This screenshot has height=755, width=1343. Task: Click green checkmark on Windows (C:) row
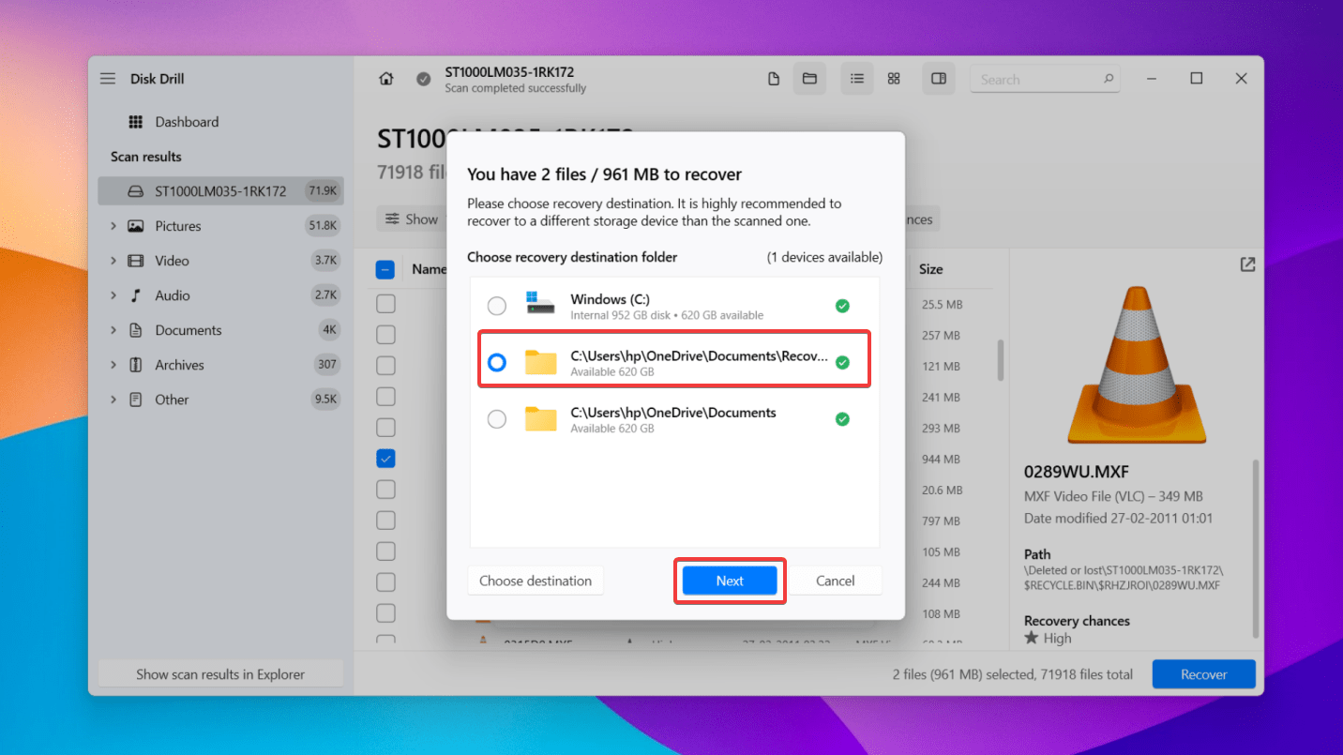[x=842, y=306]
